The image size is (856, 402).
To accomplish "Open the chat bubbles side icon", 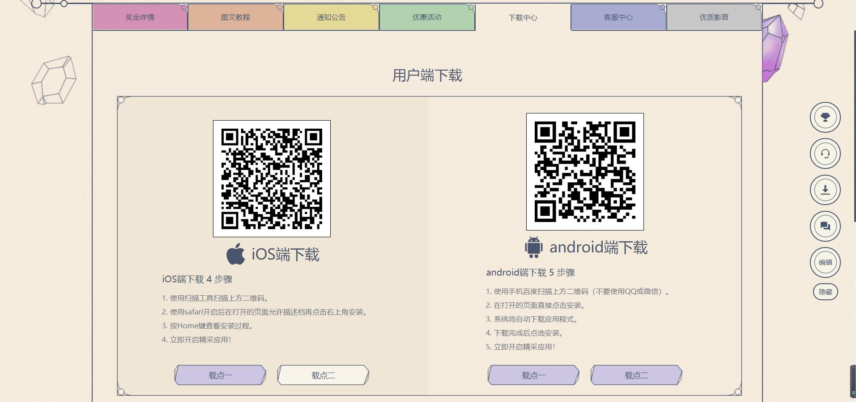I will pyautogui.click(x=825, y=226).
